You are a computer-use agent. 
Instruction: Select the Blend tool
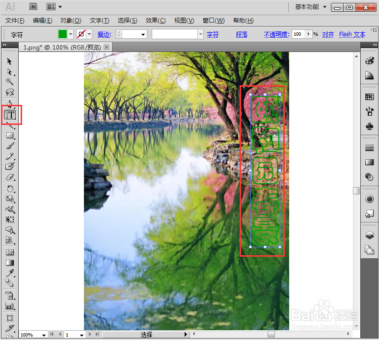tap(10, 283)
